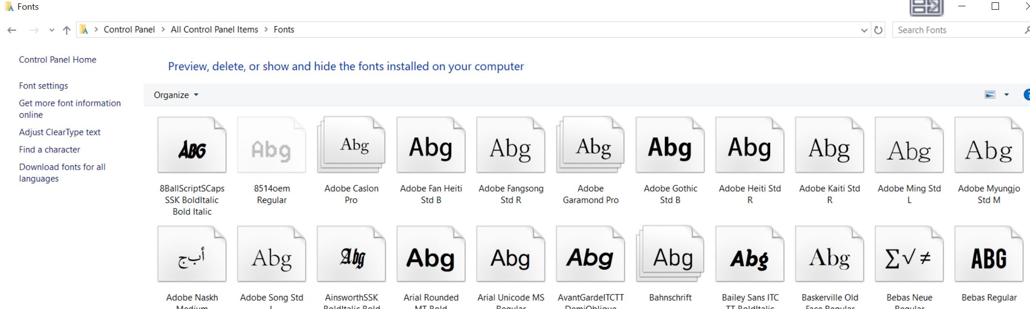Screen dimensions: 1030x309
Task: Open the Bahnschrift font family
Action: click(670, 254)
